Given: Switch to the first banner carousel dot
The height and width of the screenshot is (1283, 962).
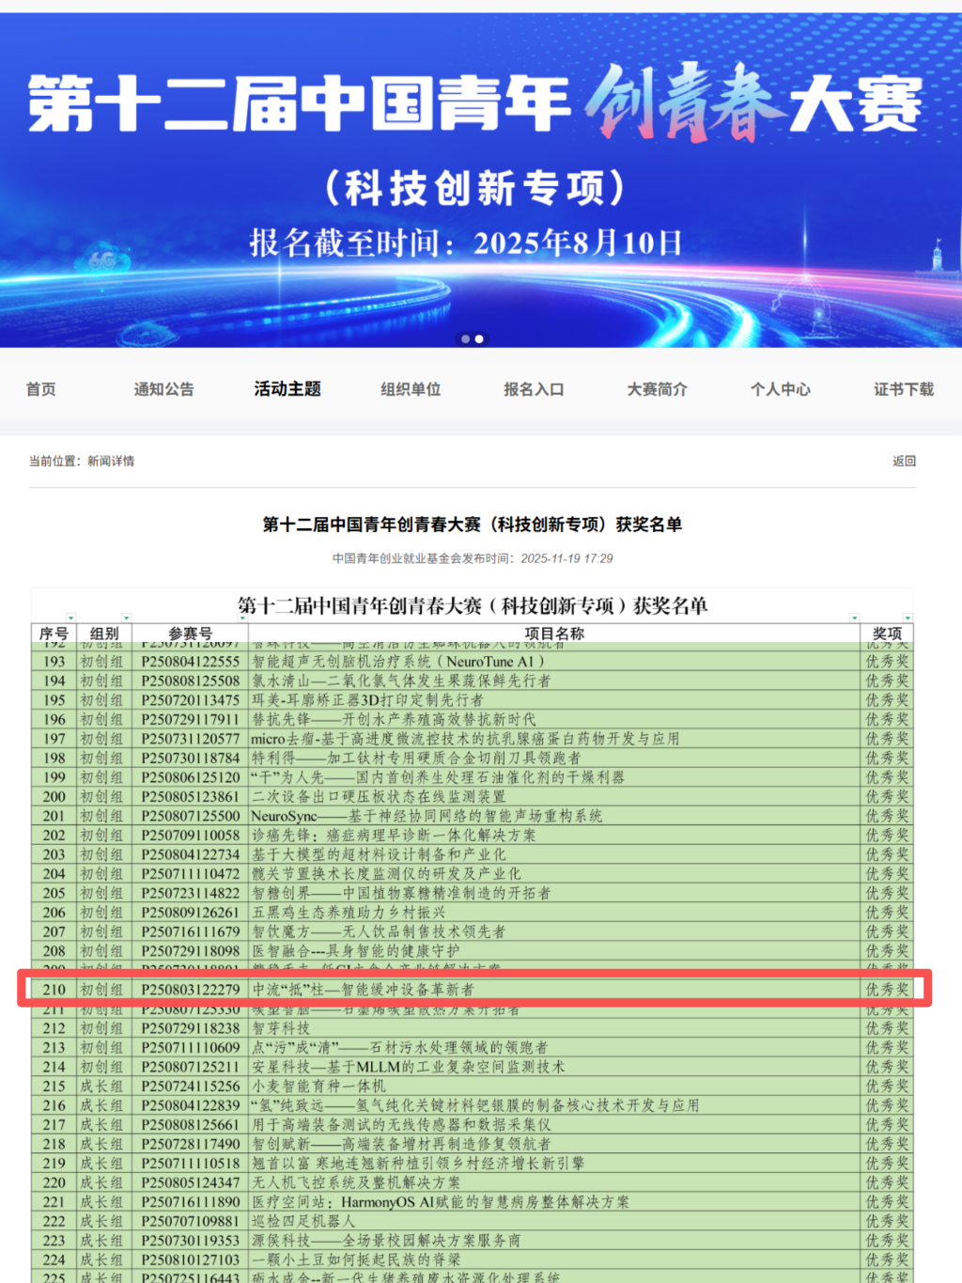Looking at the screenshot, I should [465, 339].
